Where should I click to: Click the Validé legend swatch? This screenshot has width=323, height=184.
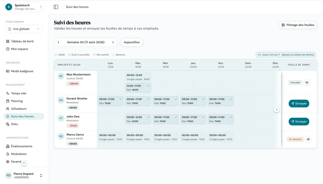[x=56, y=55]
